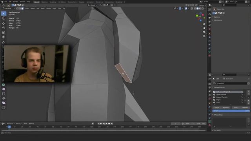Select the Shear tool

pos(4,103)
